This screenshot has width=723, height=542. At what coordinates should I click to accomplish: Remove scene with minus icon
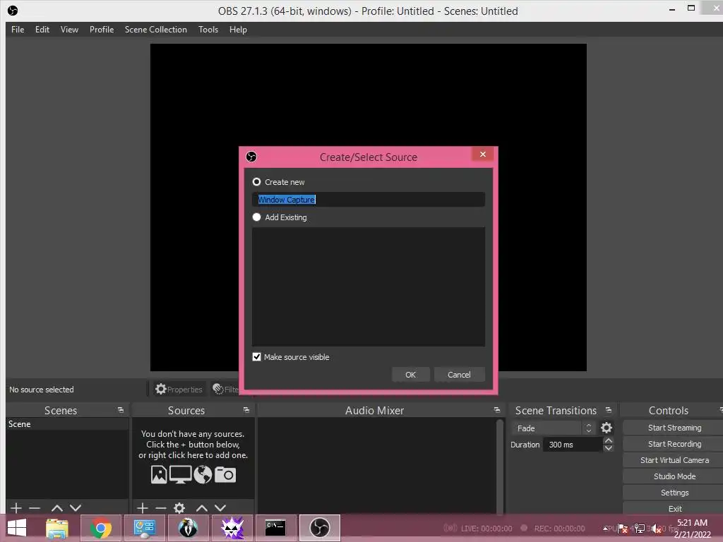[x=35, y=508]
